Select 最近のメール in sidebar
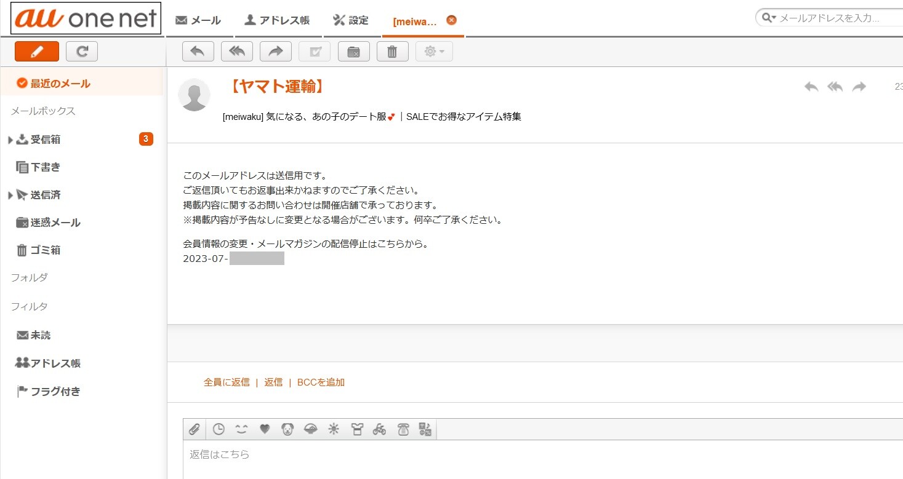Image resolution: width=903 pixels, height=479 pixels. tap(82, 84)
